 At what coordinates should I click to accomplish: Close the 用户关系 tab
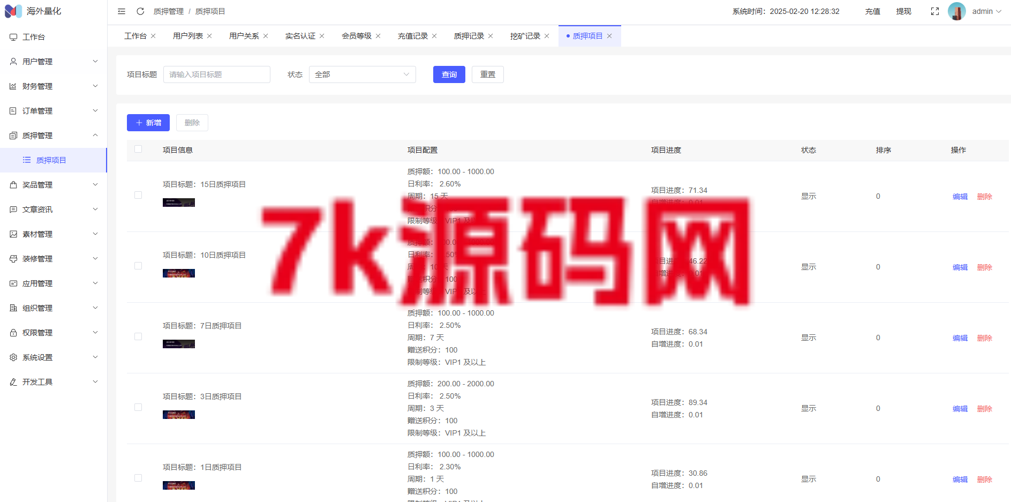(266, 36)
